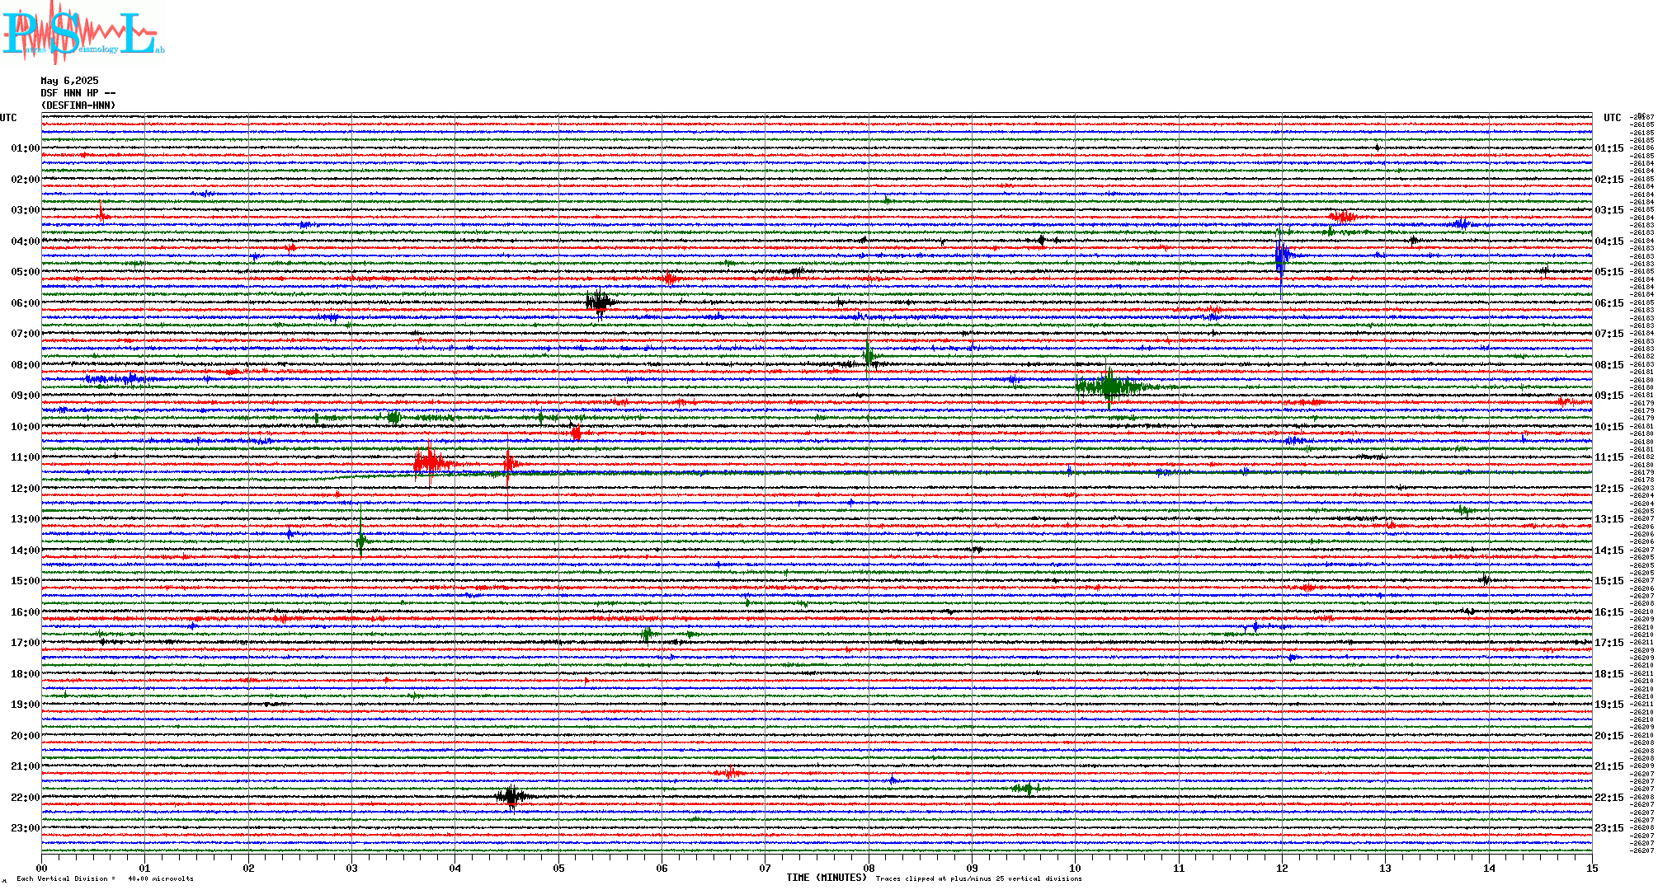This screenshot has height=890, width=1658.
Task: Click minute 03 on the time axis
Action: coord(352,869)
